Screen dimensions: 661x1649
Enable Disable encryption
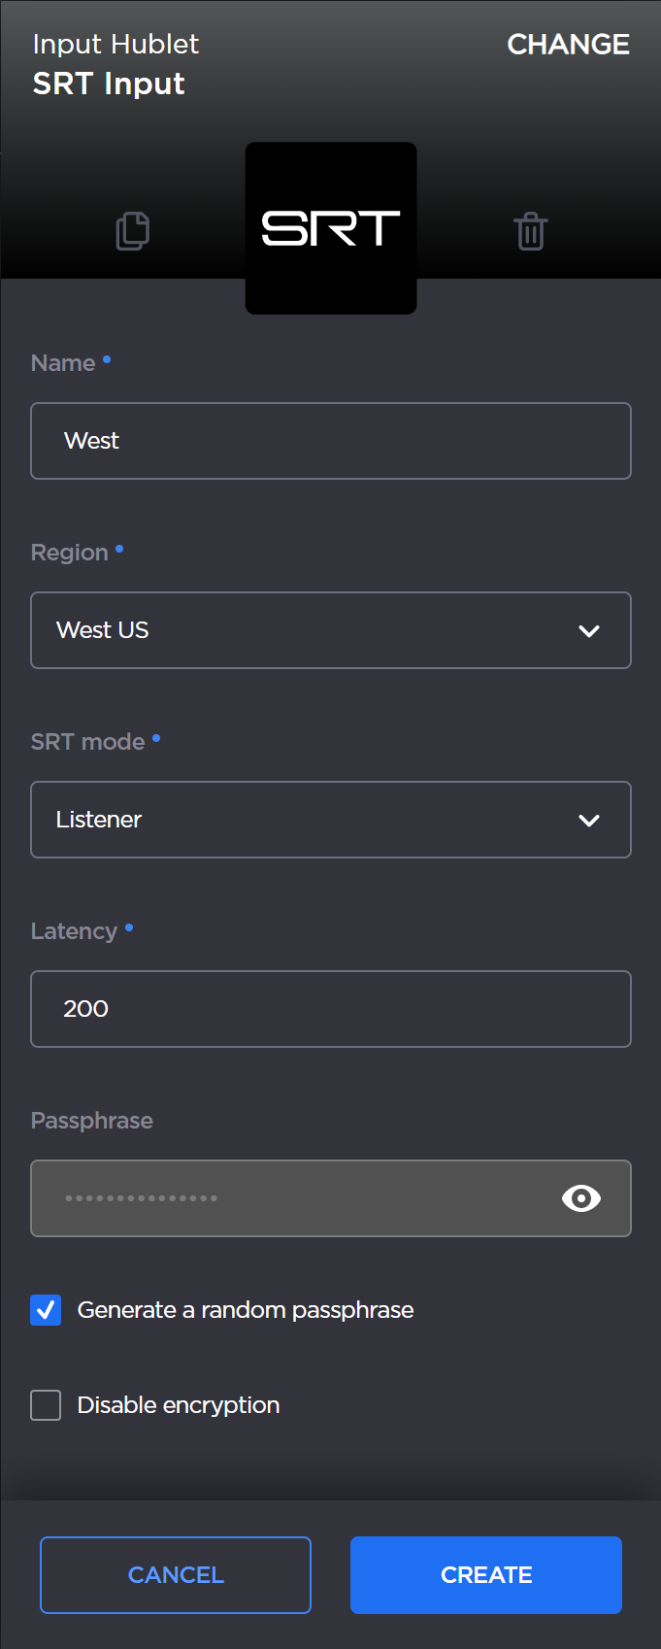46,1405
